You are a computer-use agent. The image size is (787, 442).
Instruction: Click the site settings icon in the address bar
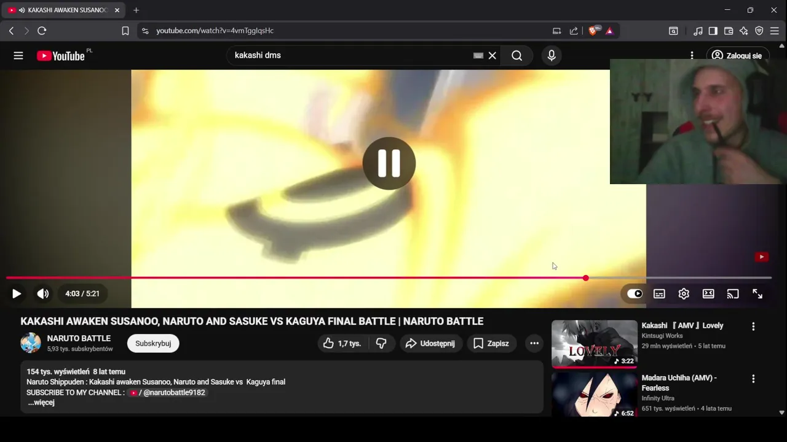(x=145, y=31)
